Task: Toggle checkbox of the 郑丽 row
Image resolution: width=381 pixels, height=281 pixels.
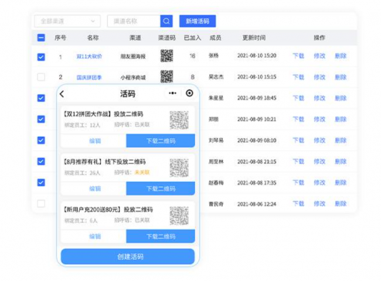Action: click(41, 119)
